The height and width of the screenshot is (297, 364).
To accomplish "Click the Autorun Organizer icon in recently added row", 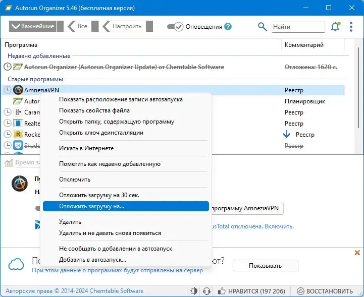I will pos(18,67).
